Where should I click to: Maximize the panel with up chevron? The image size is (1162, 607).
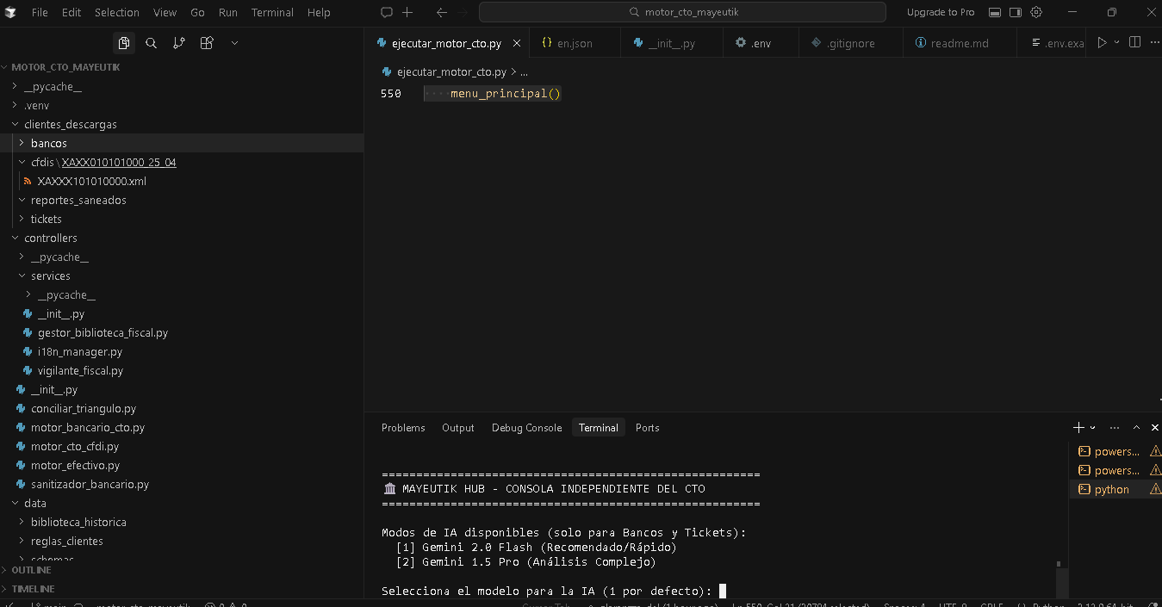point(1136,427)
